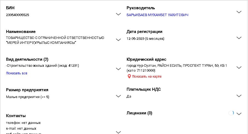The width and height of the screenshot is (248, 134).
Task: Click the Вид деятельности (2) heading
Action: pos(27,59)
